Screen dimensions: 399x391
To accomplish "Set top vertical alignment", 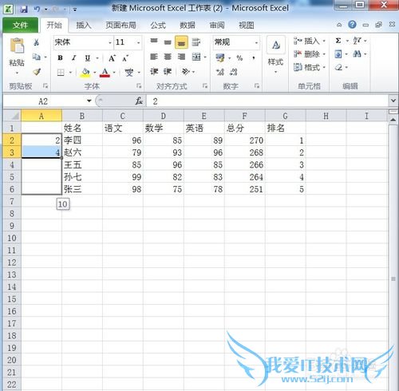I will coord(154,41).
